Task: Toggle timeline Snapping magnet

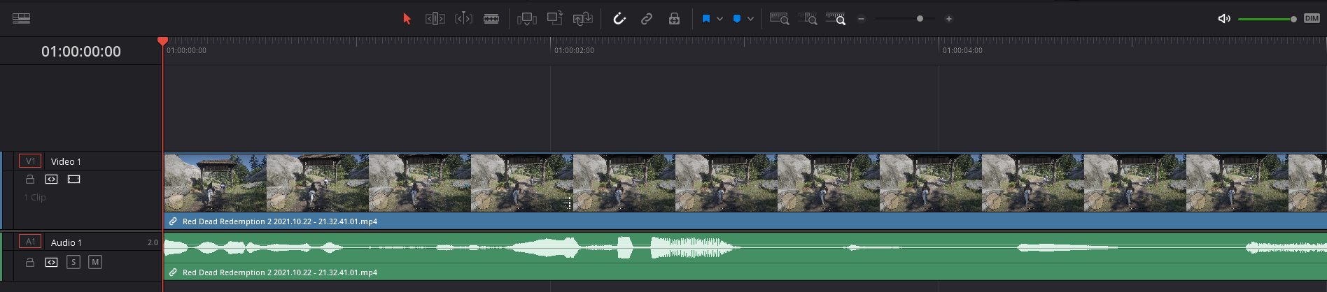Action: pos(619,19)
